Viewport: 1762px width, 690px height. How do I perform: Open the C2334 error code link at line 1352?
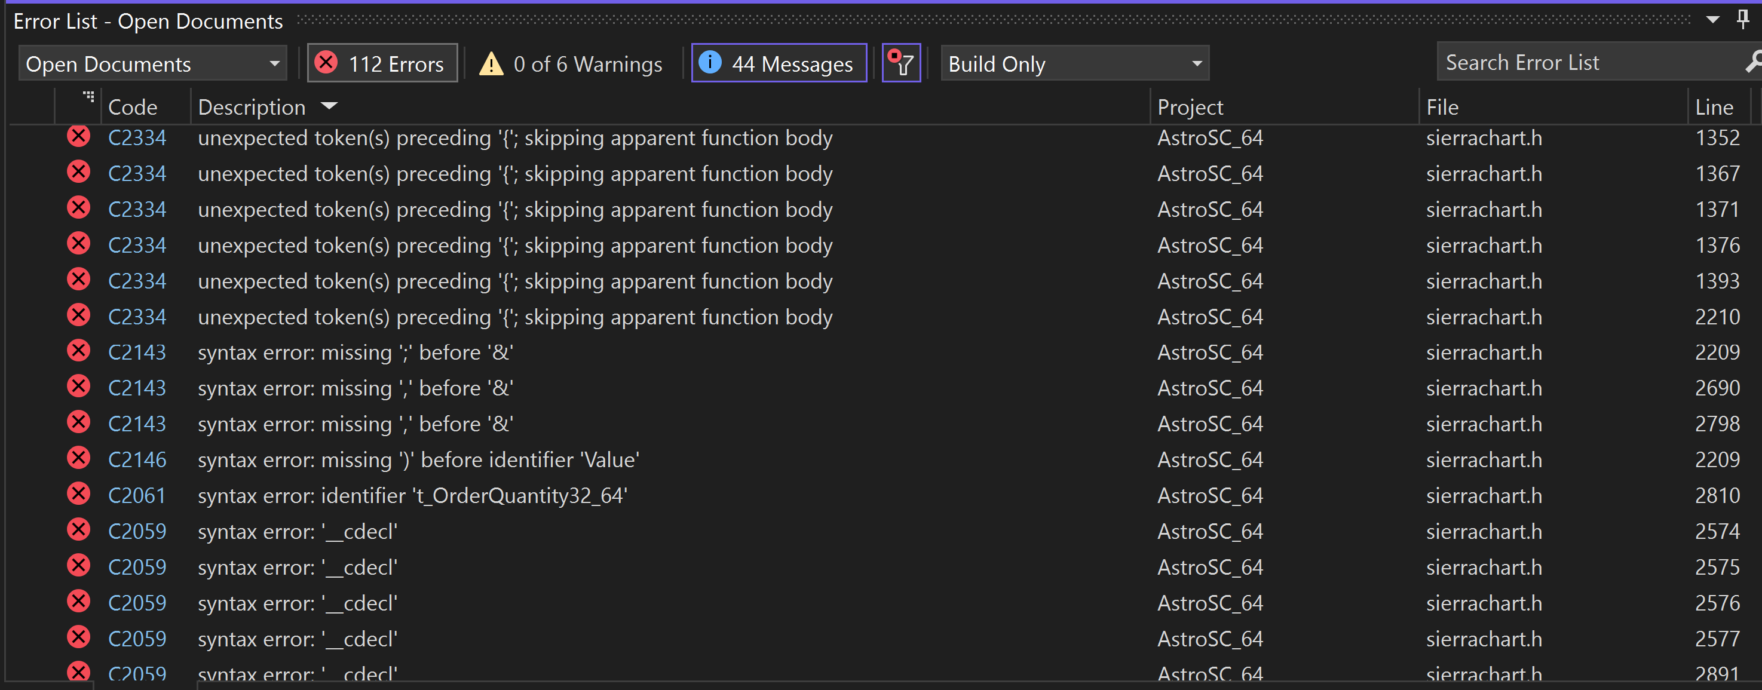pos(137,138)
